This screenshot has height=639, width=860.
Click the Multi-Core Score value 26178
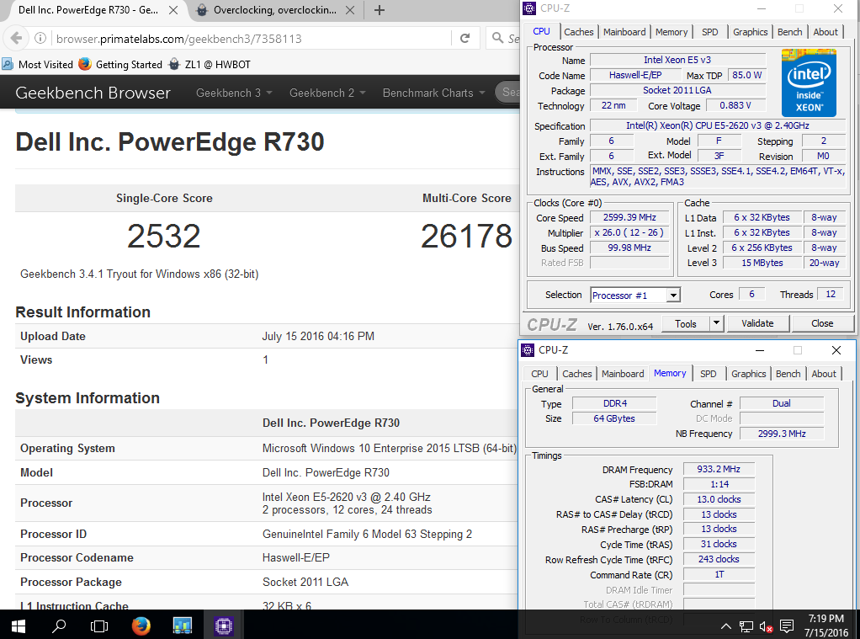pos(466,236)
